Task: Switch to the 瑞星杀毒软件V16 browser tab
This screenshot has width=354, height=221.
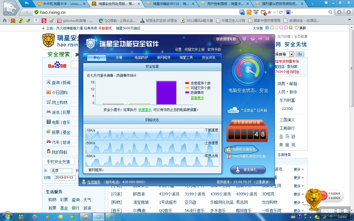Action: (170, 4)
